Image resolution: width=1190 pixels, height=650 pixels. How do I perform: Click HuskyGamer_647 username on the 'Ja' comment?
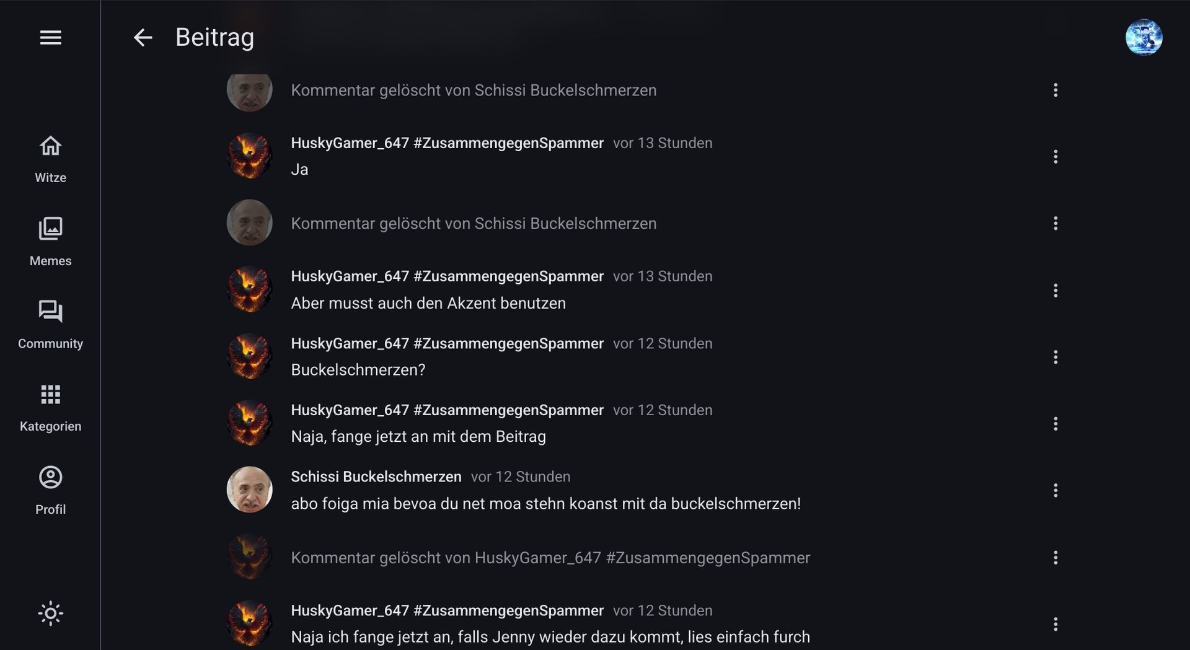447,143
